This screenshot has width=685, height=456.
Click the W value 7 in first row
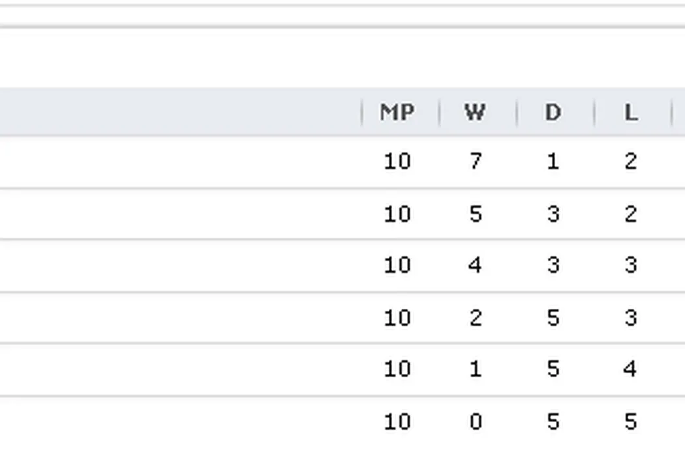point(475,161)
